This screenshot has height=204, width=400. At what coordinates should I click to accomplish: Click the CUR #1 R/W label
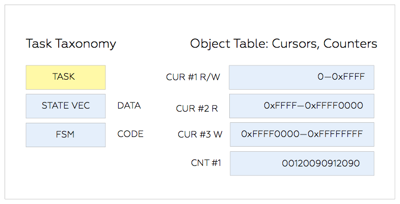click(x=193, y=77)
